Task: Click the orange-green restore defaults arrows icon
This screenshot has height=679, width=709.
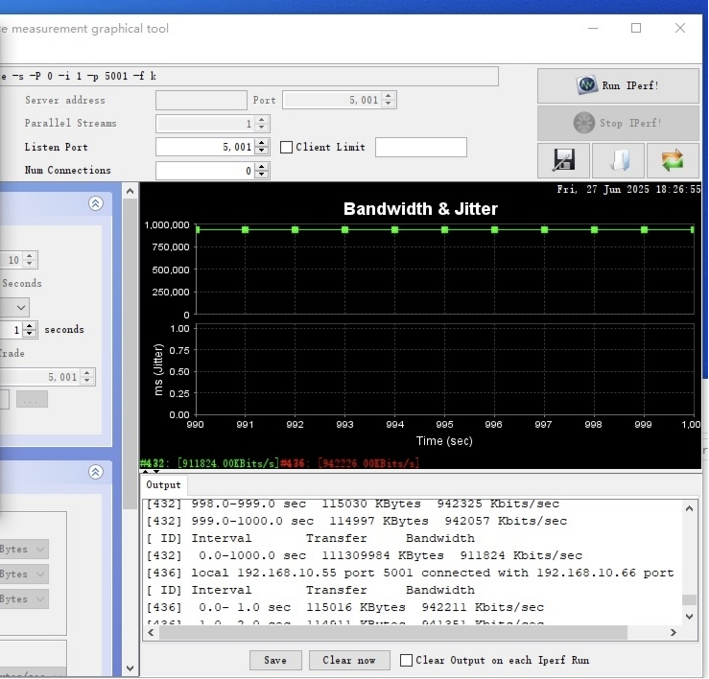Action: (x=673, y=160)
